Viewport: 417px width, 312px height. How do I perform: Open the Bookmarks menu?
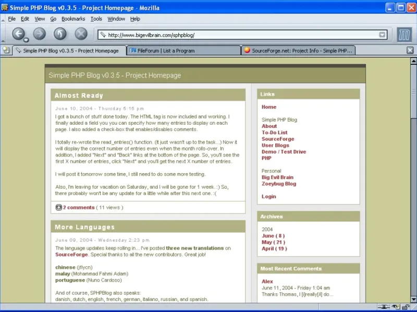(x=73, y=19)
